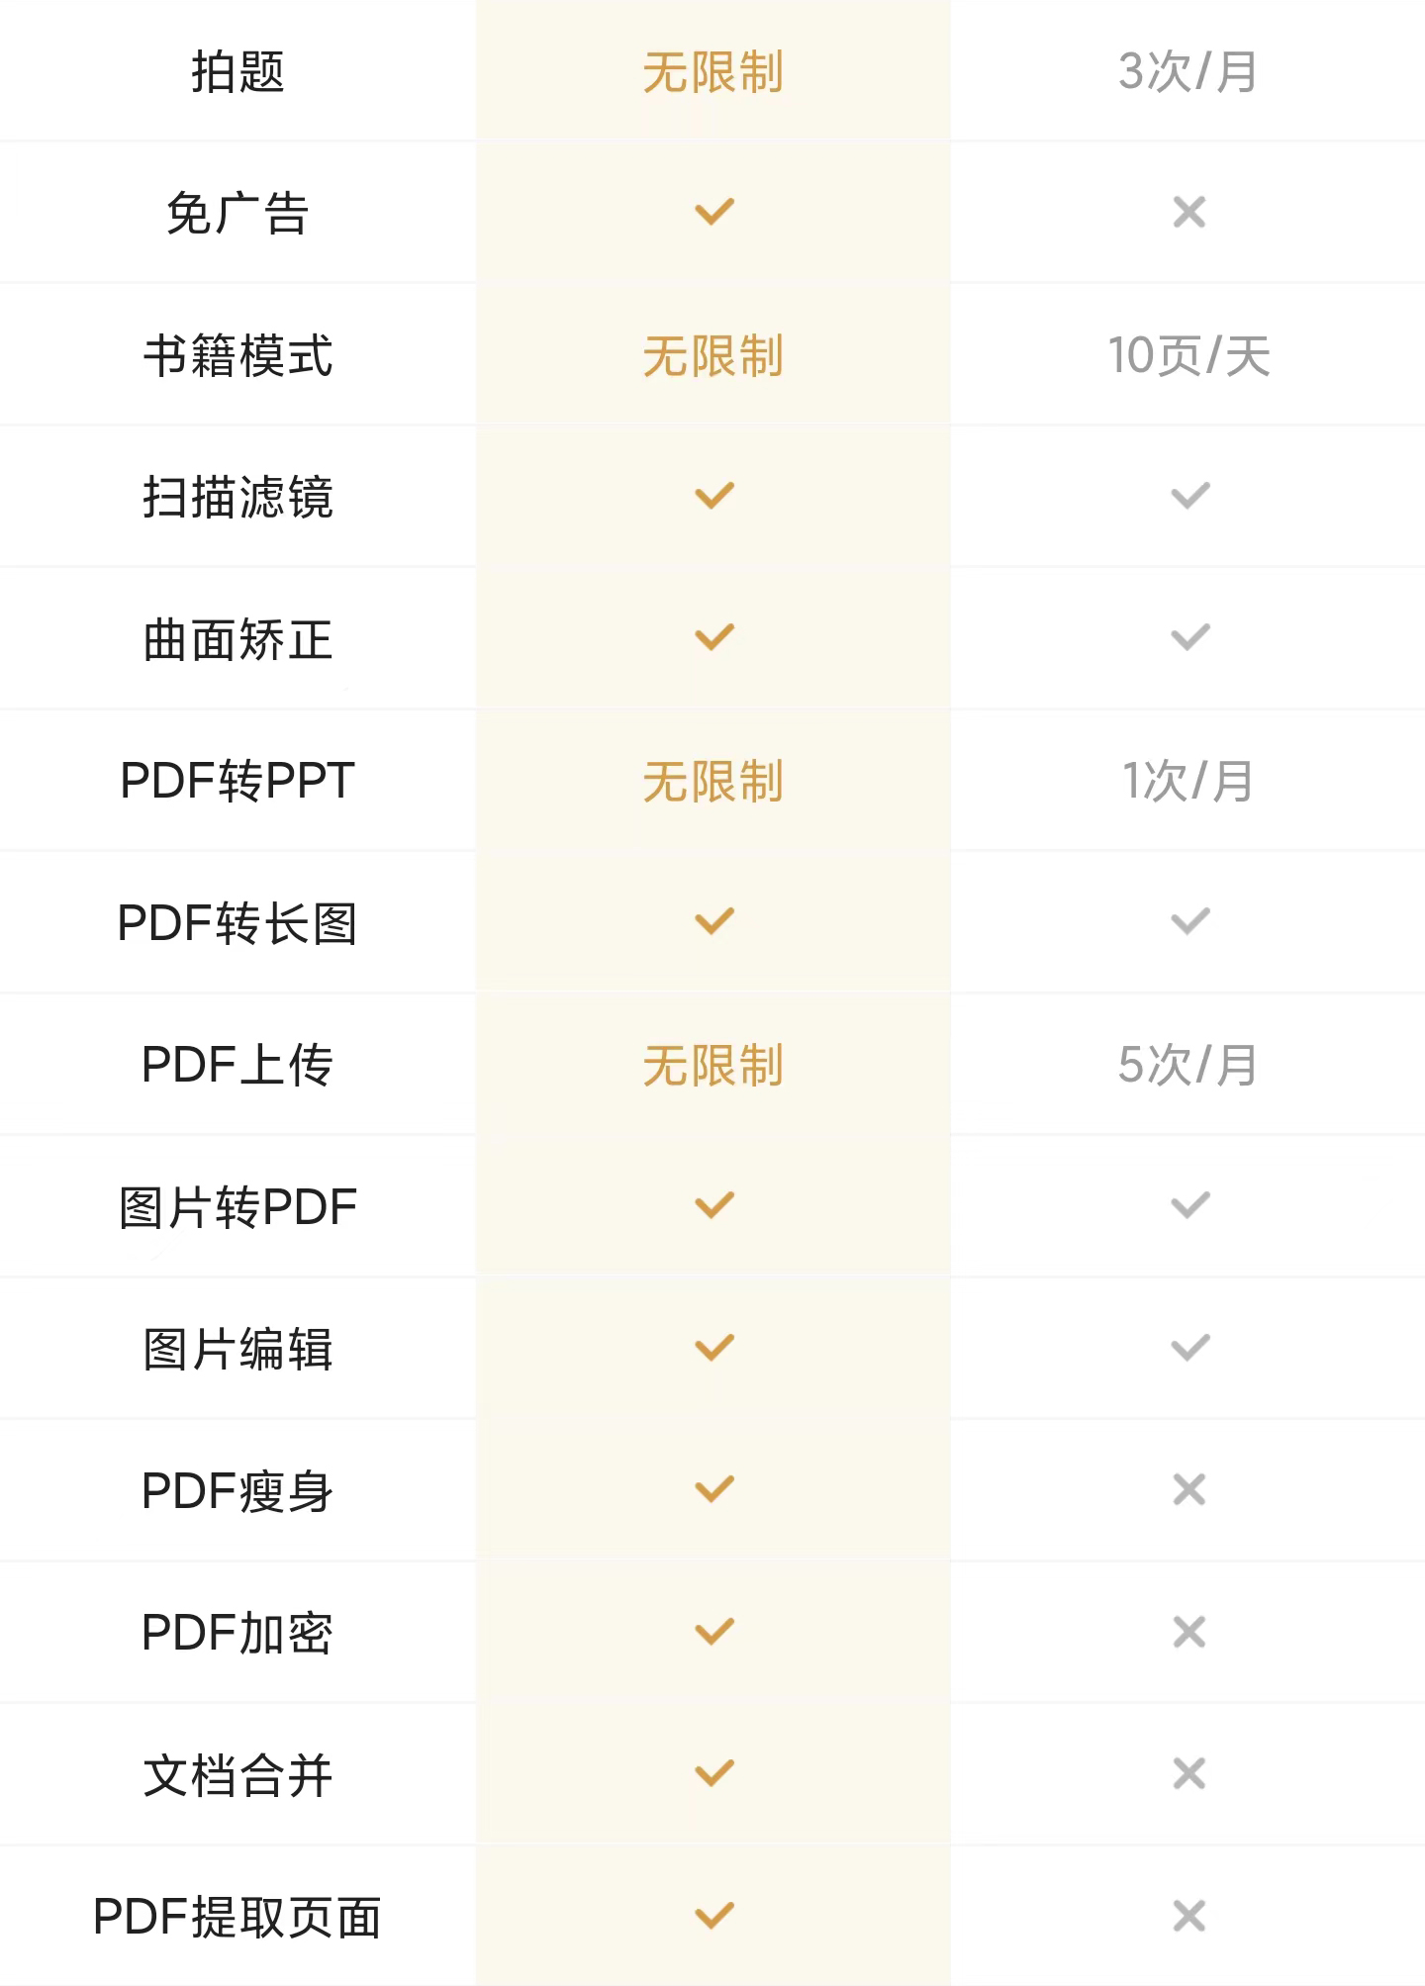Click the PDF上传 feature label
Screen dimensions: 1425x1986
[x=237, y=1065]
